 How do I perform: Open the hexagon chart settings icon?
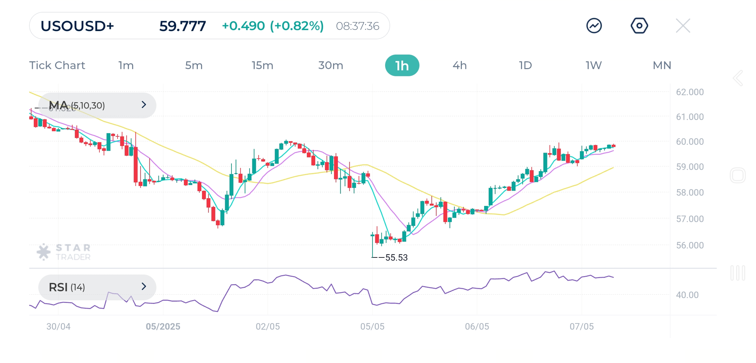coord(639,26)
